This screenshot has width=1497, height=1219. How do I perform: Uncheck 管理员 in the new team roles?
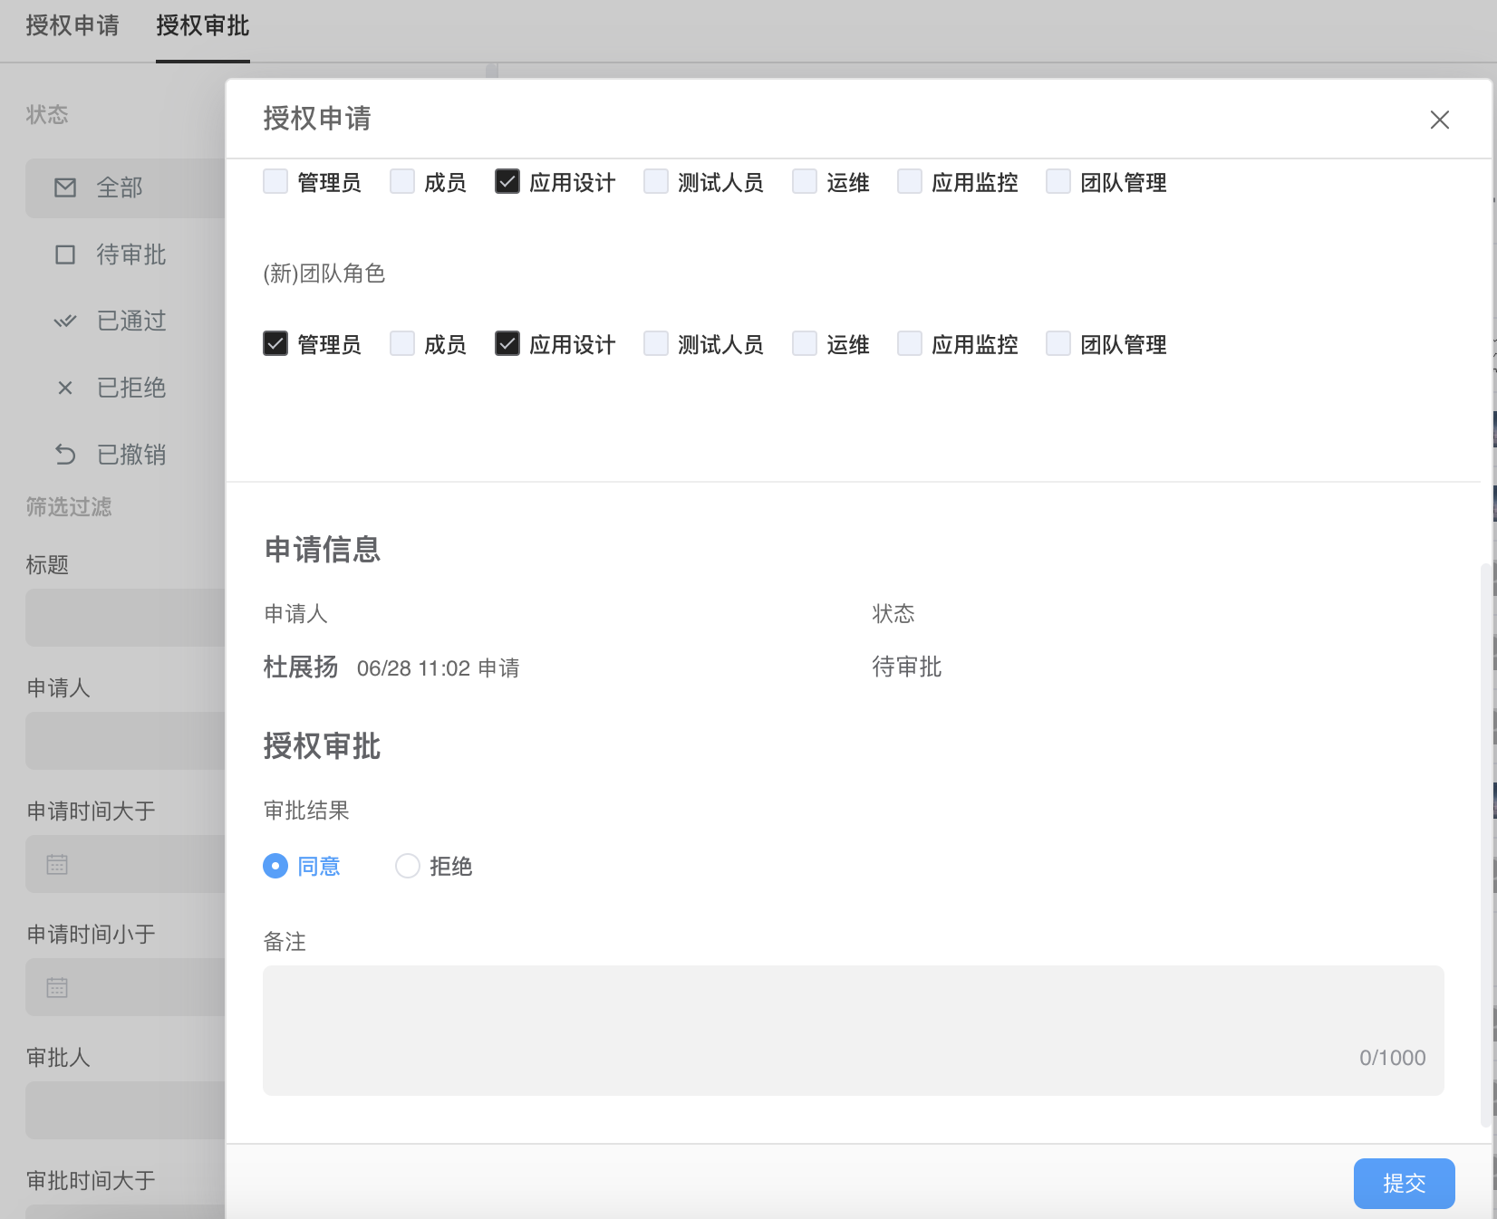(x=275, y=344)
